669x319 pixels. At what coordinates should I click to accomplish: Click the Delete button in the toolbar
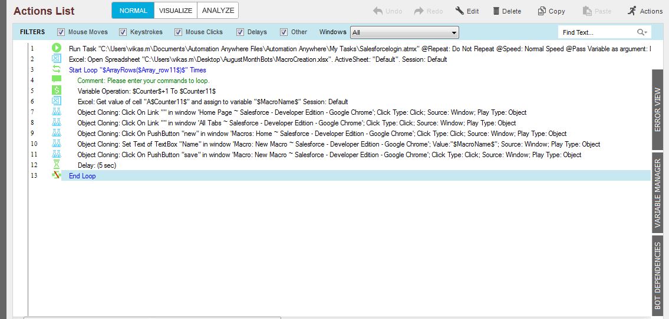(x=506, y=11)
